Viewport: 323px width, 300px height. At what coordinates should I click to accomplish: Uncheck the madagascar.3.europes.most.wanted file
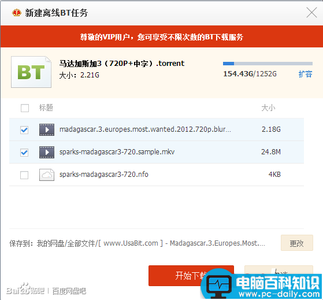[24, 130]
